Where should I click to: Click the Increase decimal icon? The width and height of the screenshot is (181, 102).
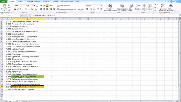(x=98, y=9)
